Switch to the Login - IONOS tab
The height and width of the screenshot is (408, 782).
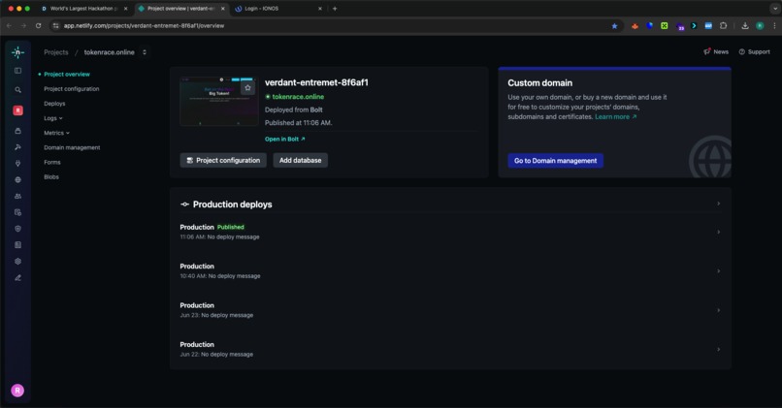pos(277,9)
